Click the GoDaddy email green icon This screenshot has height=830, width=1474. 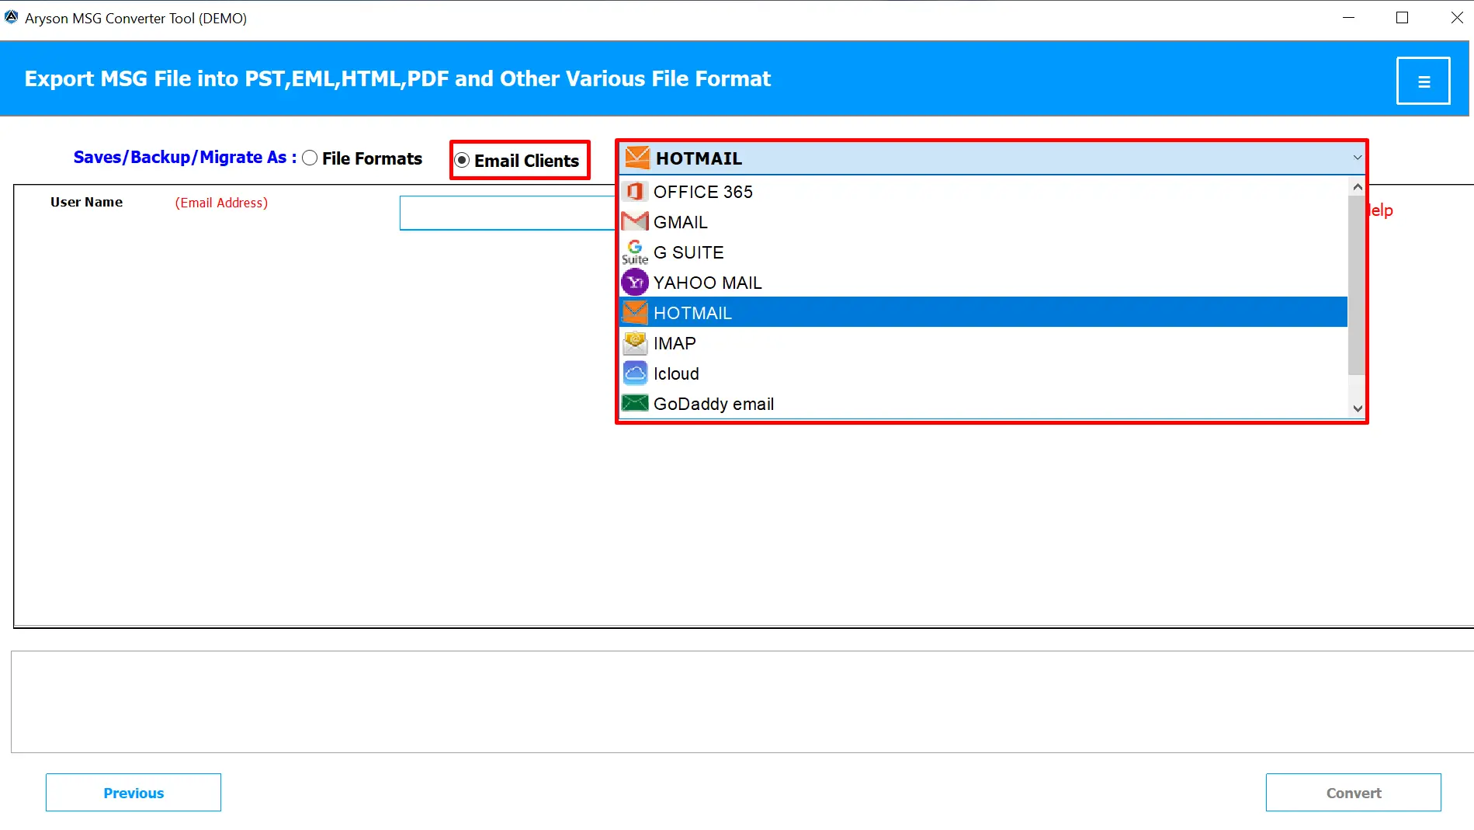click(635, 404)
